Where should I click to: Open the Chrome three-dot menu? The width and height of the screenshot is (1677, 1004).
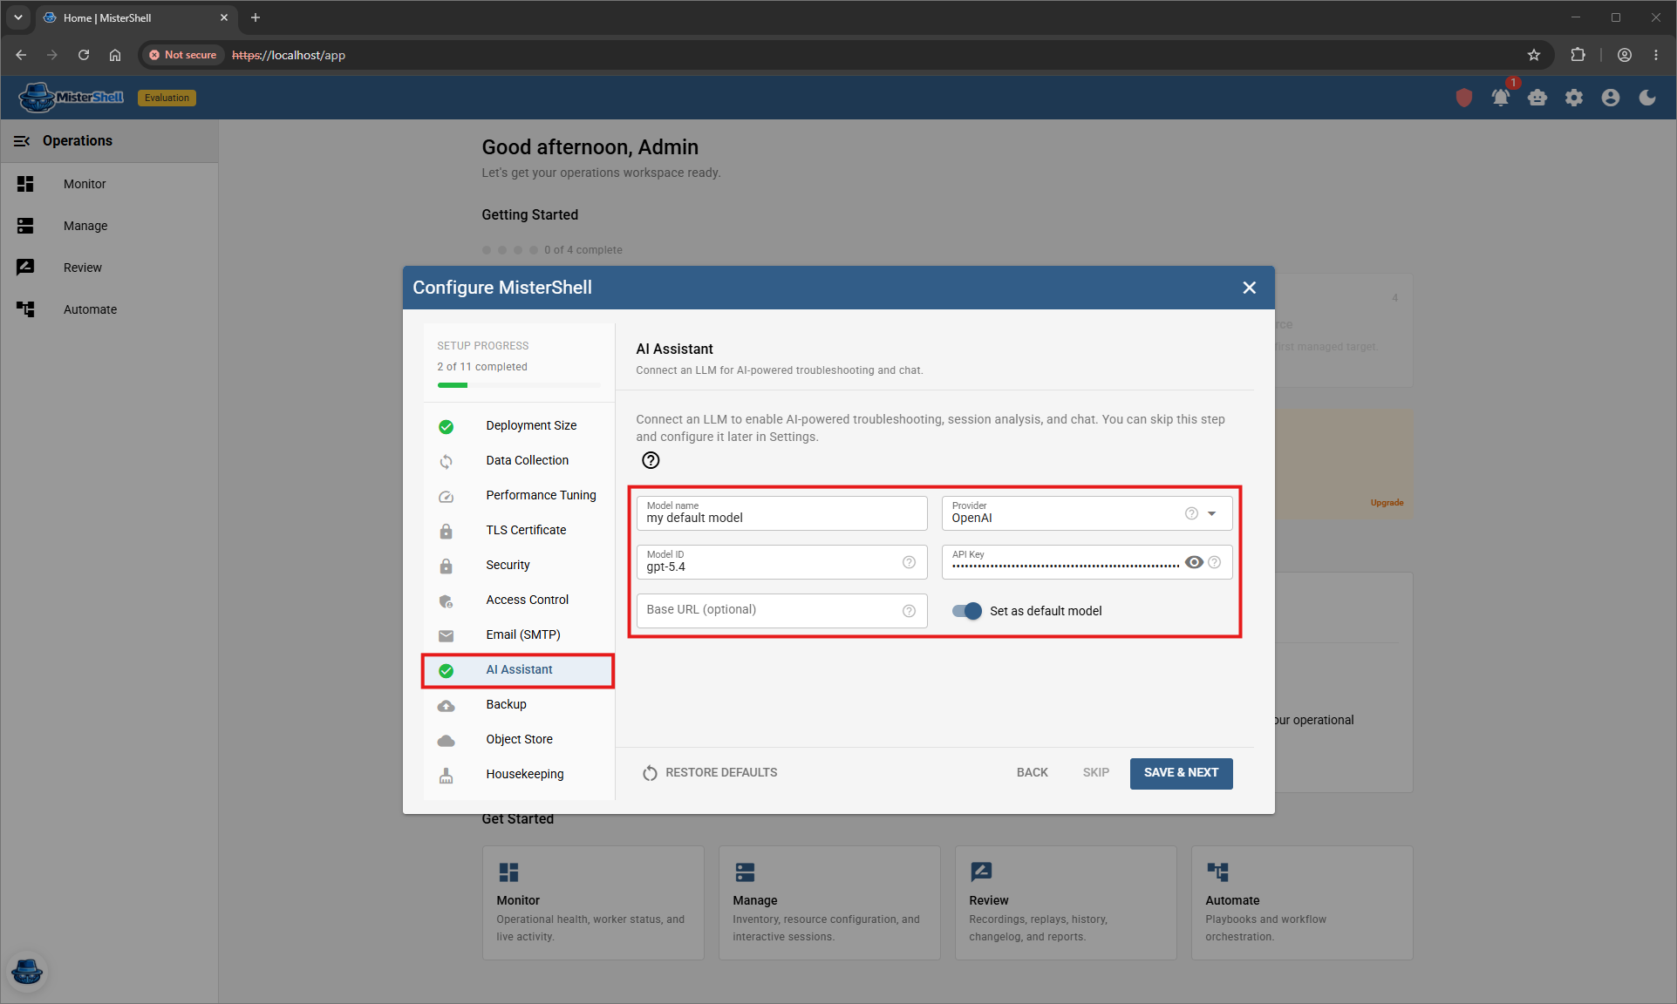coord(1655,55)
